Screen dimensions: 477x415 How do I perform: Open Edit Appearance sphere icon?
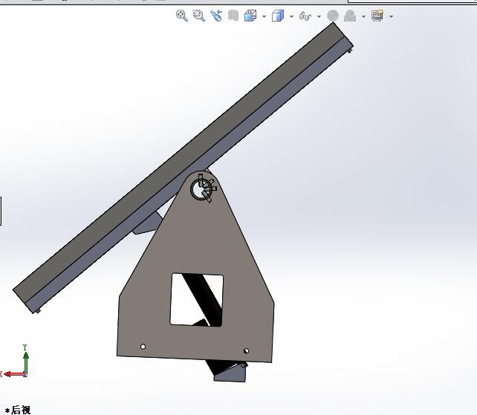coord(333,16)
